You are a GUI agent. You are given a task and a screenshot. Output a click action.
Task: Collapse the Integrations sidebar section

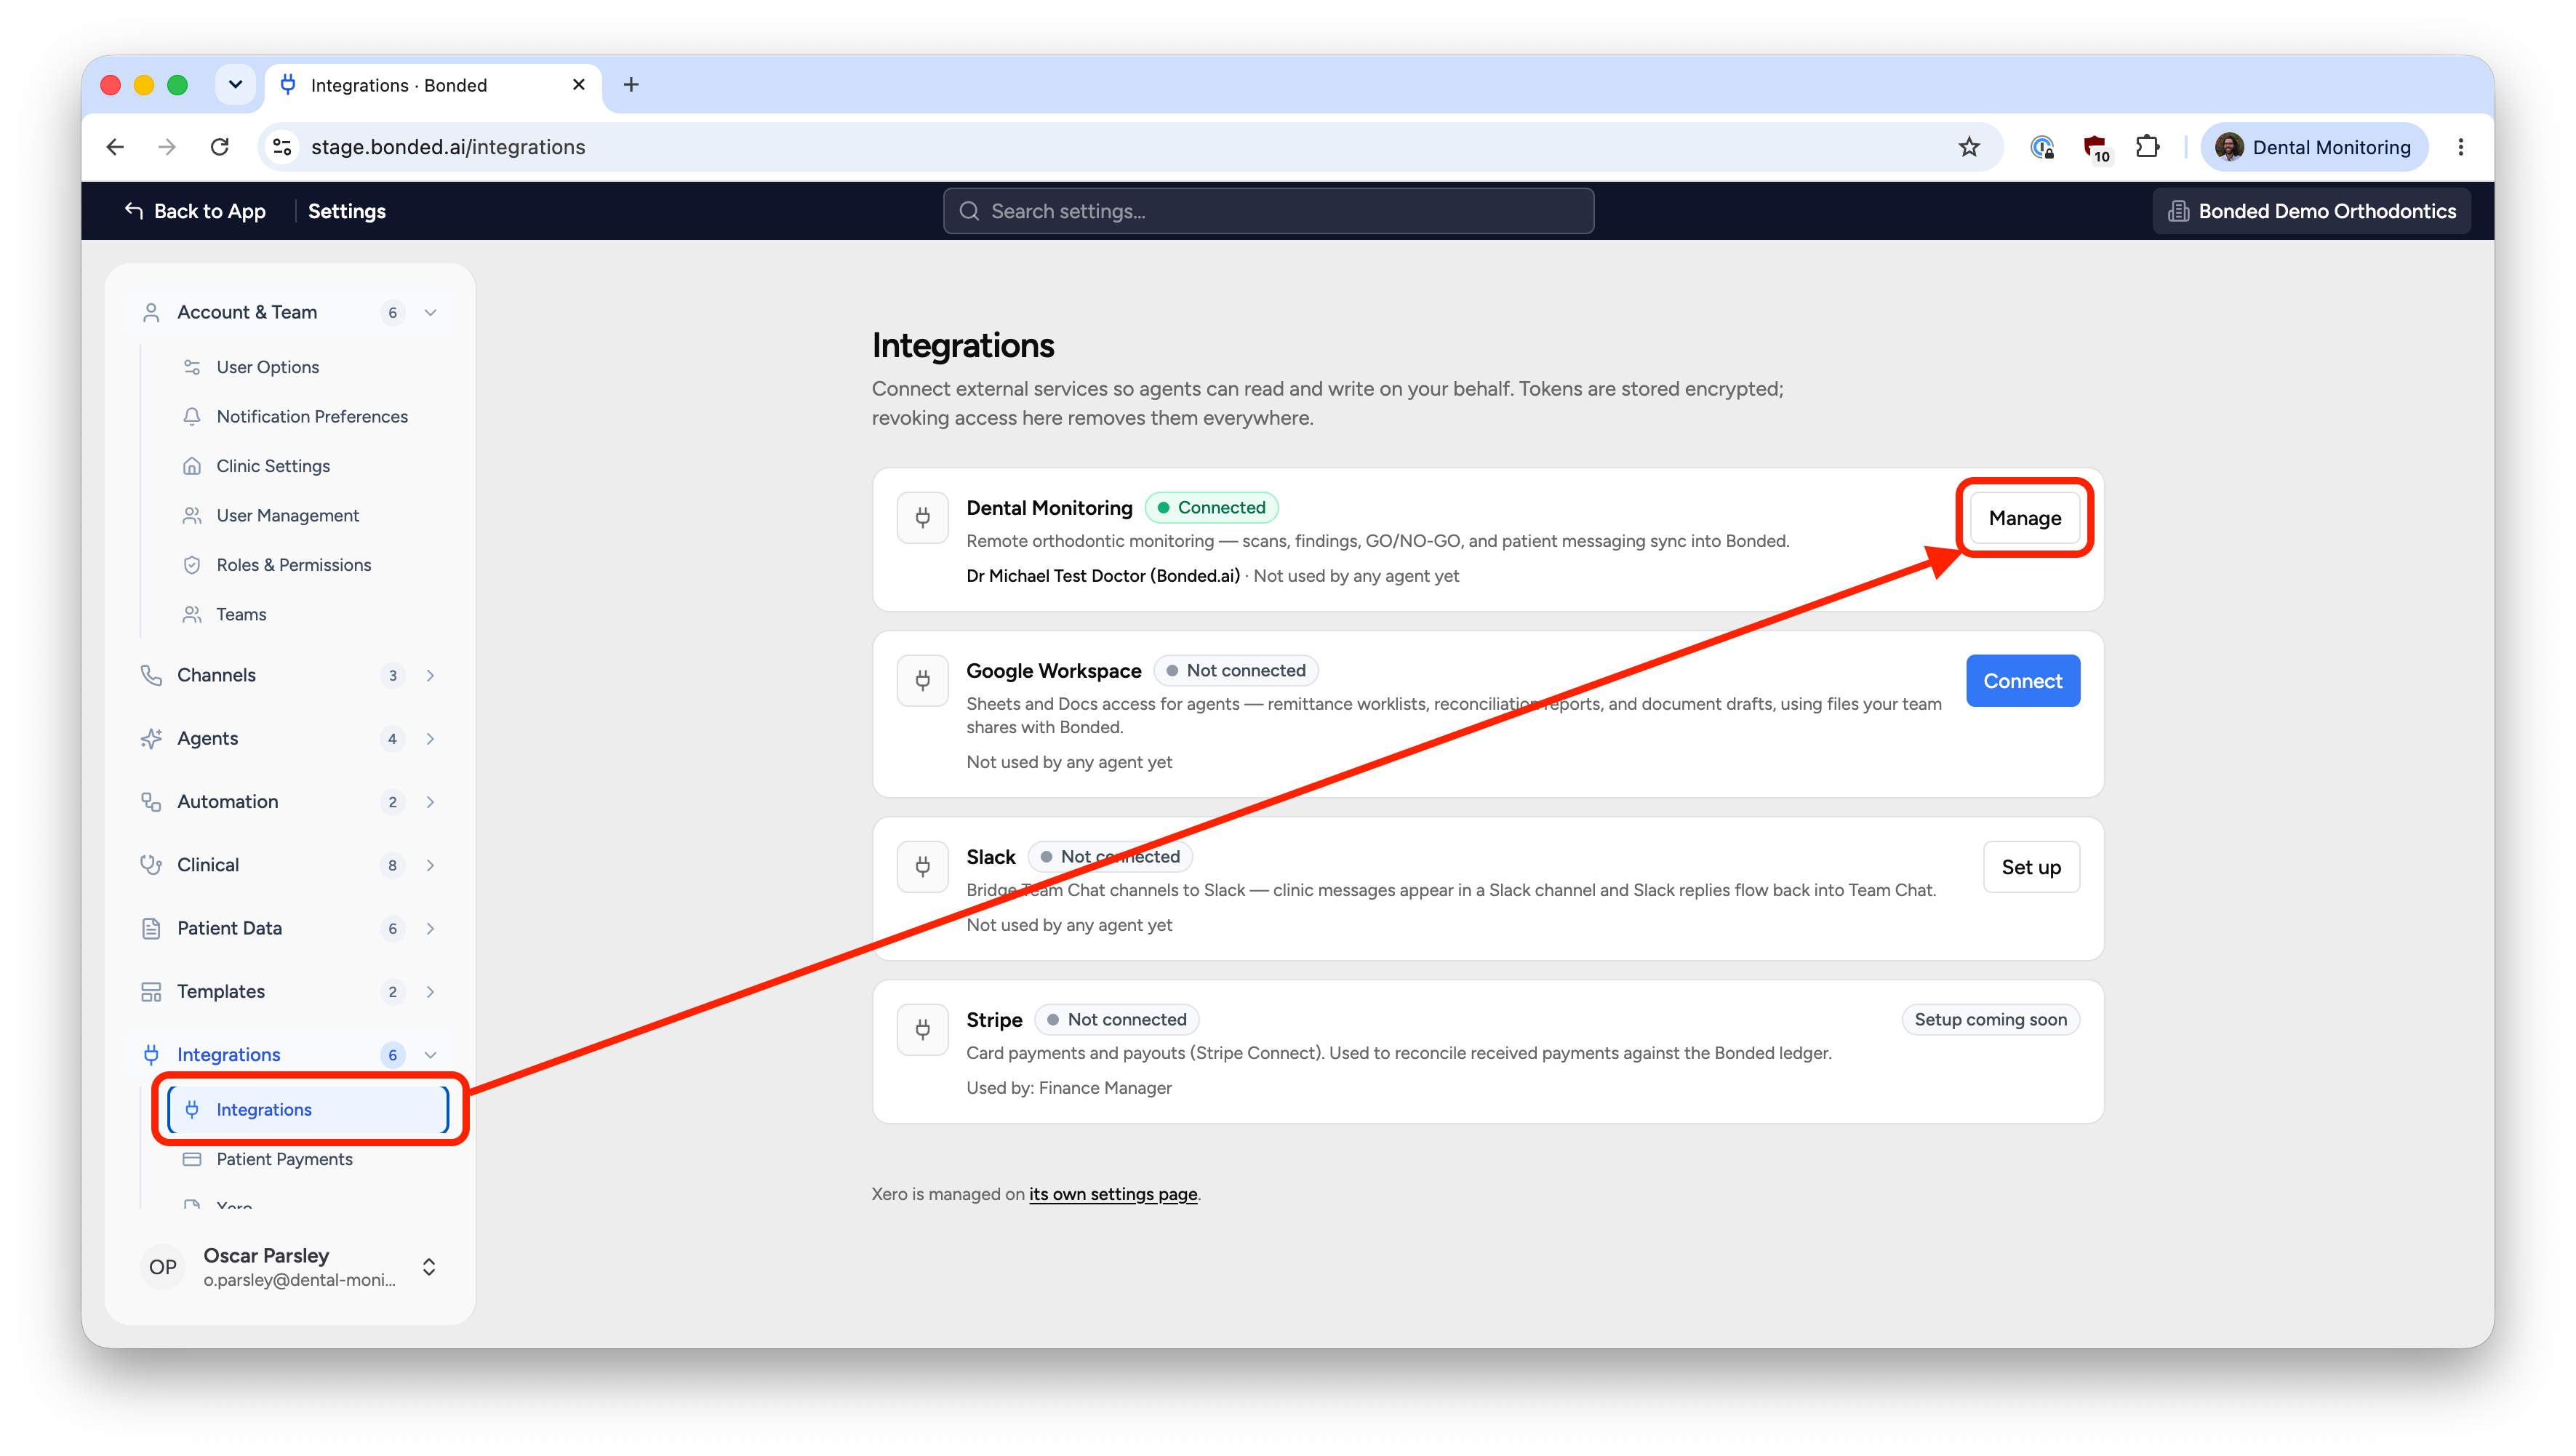pyautogui.click(x=430, y=1055)
